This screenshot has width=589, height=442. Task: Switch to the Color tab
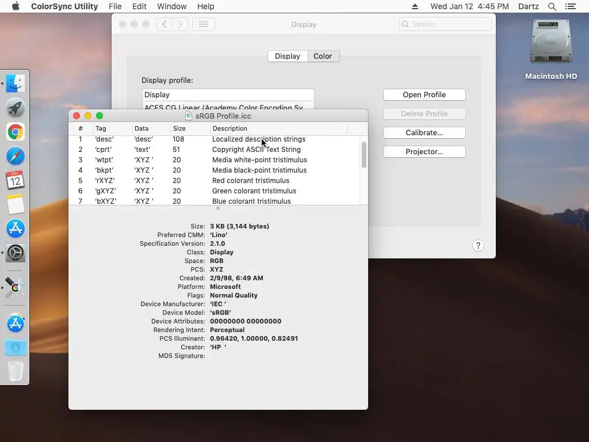coord(323,56)
